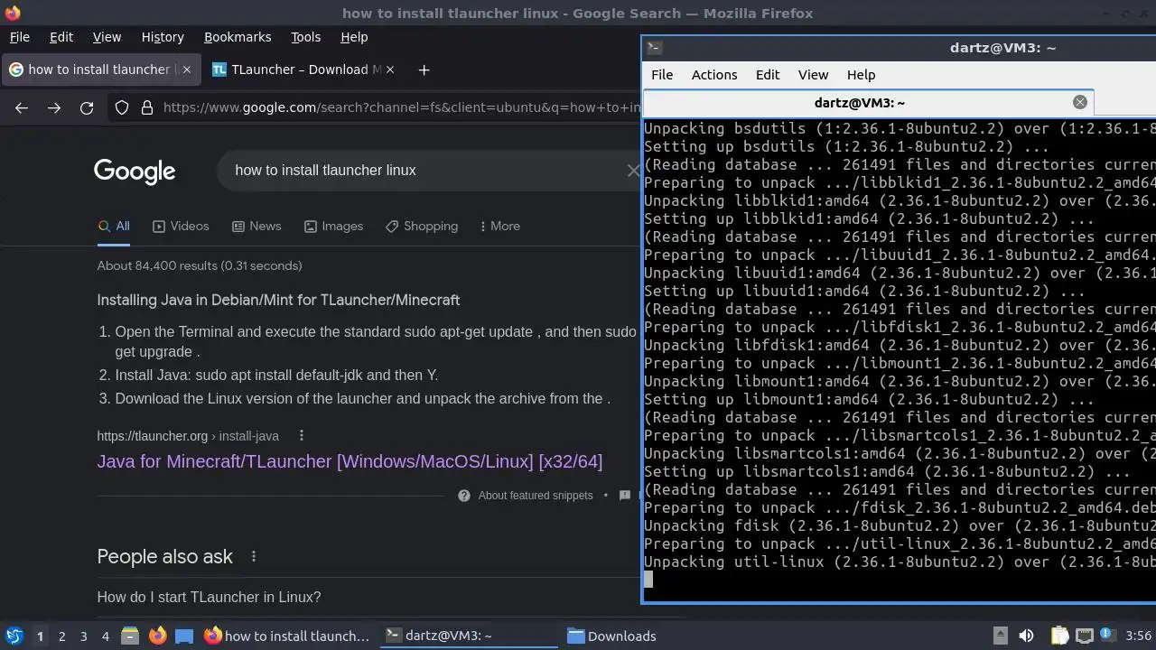Activate dartz@VM3 terminal taskbar button

(x=468, y=636)
